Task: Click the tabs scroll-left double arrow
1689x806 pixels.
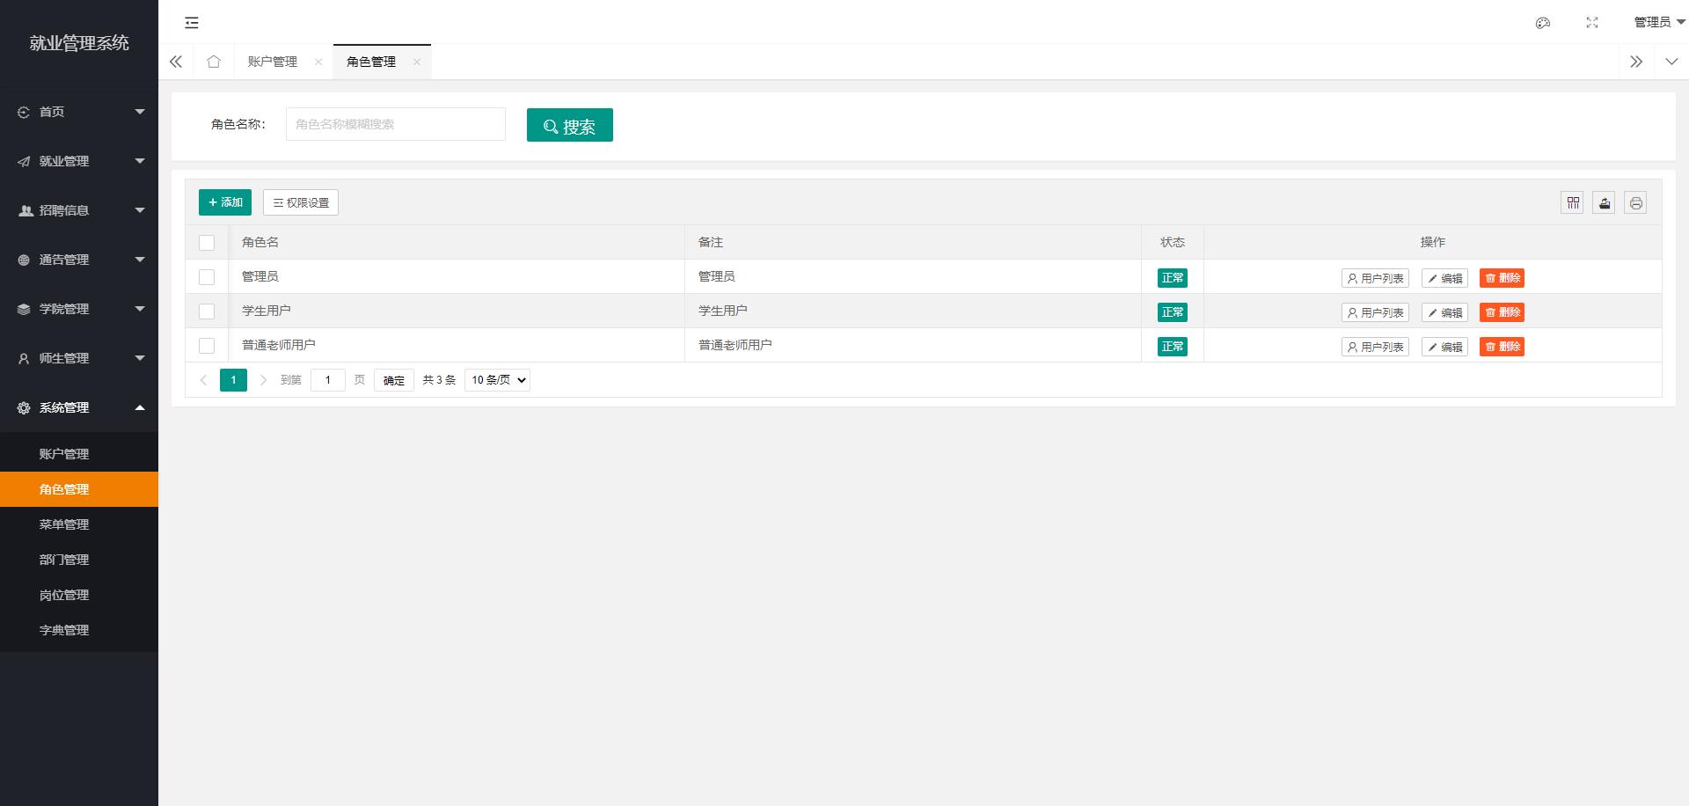Action: pyautogui.click(x=176, y=62)
